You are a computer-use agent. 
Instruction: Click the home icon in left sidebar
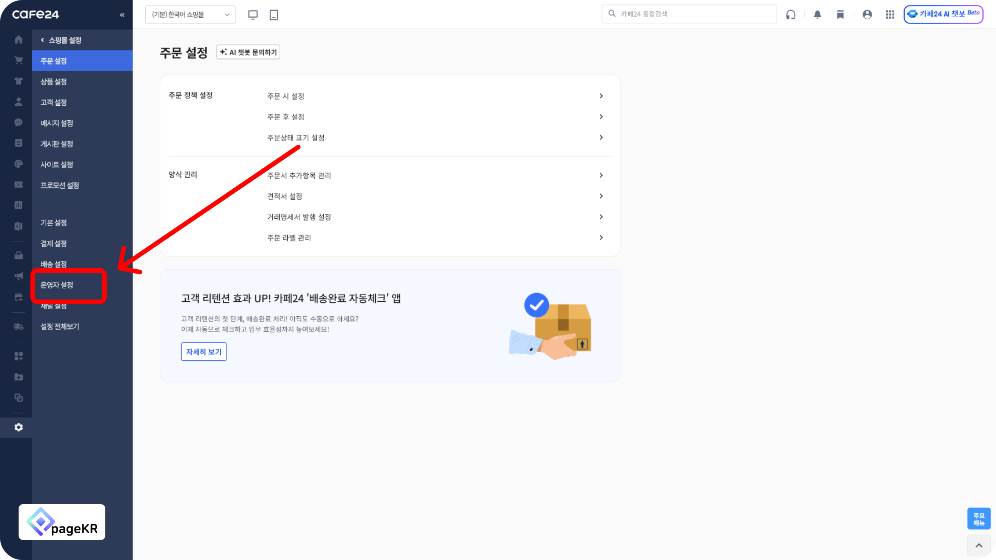(19, 40)
